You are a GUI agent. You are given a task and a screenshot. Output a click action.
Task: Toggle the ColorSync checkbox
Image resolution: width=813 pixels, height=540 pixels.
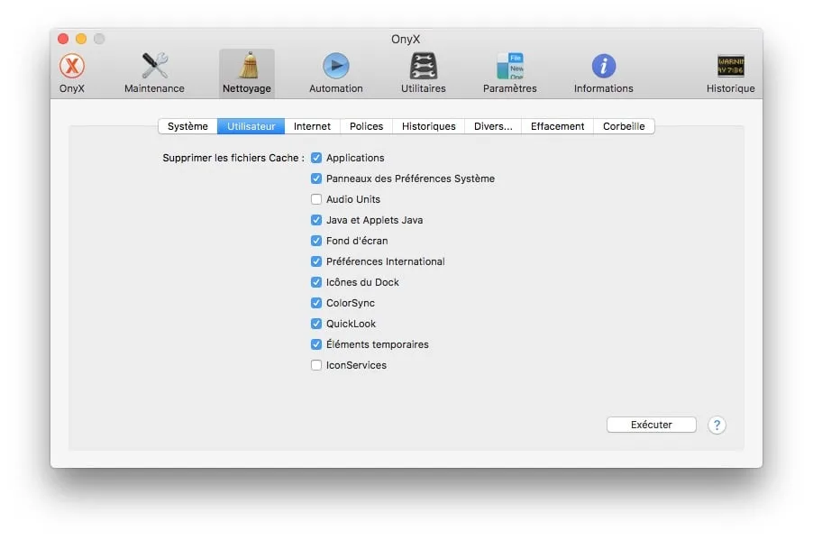click(316, 303)
